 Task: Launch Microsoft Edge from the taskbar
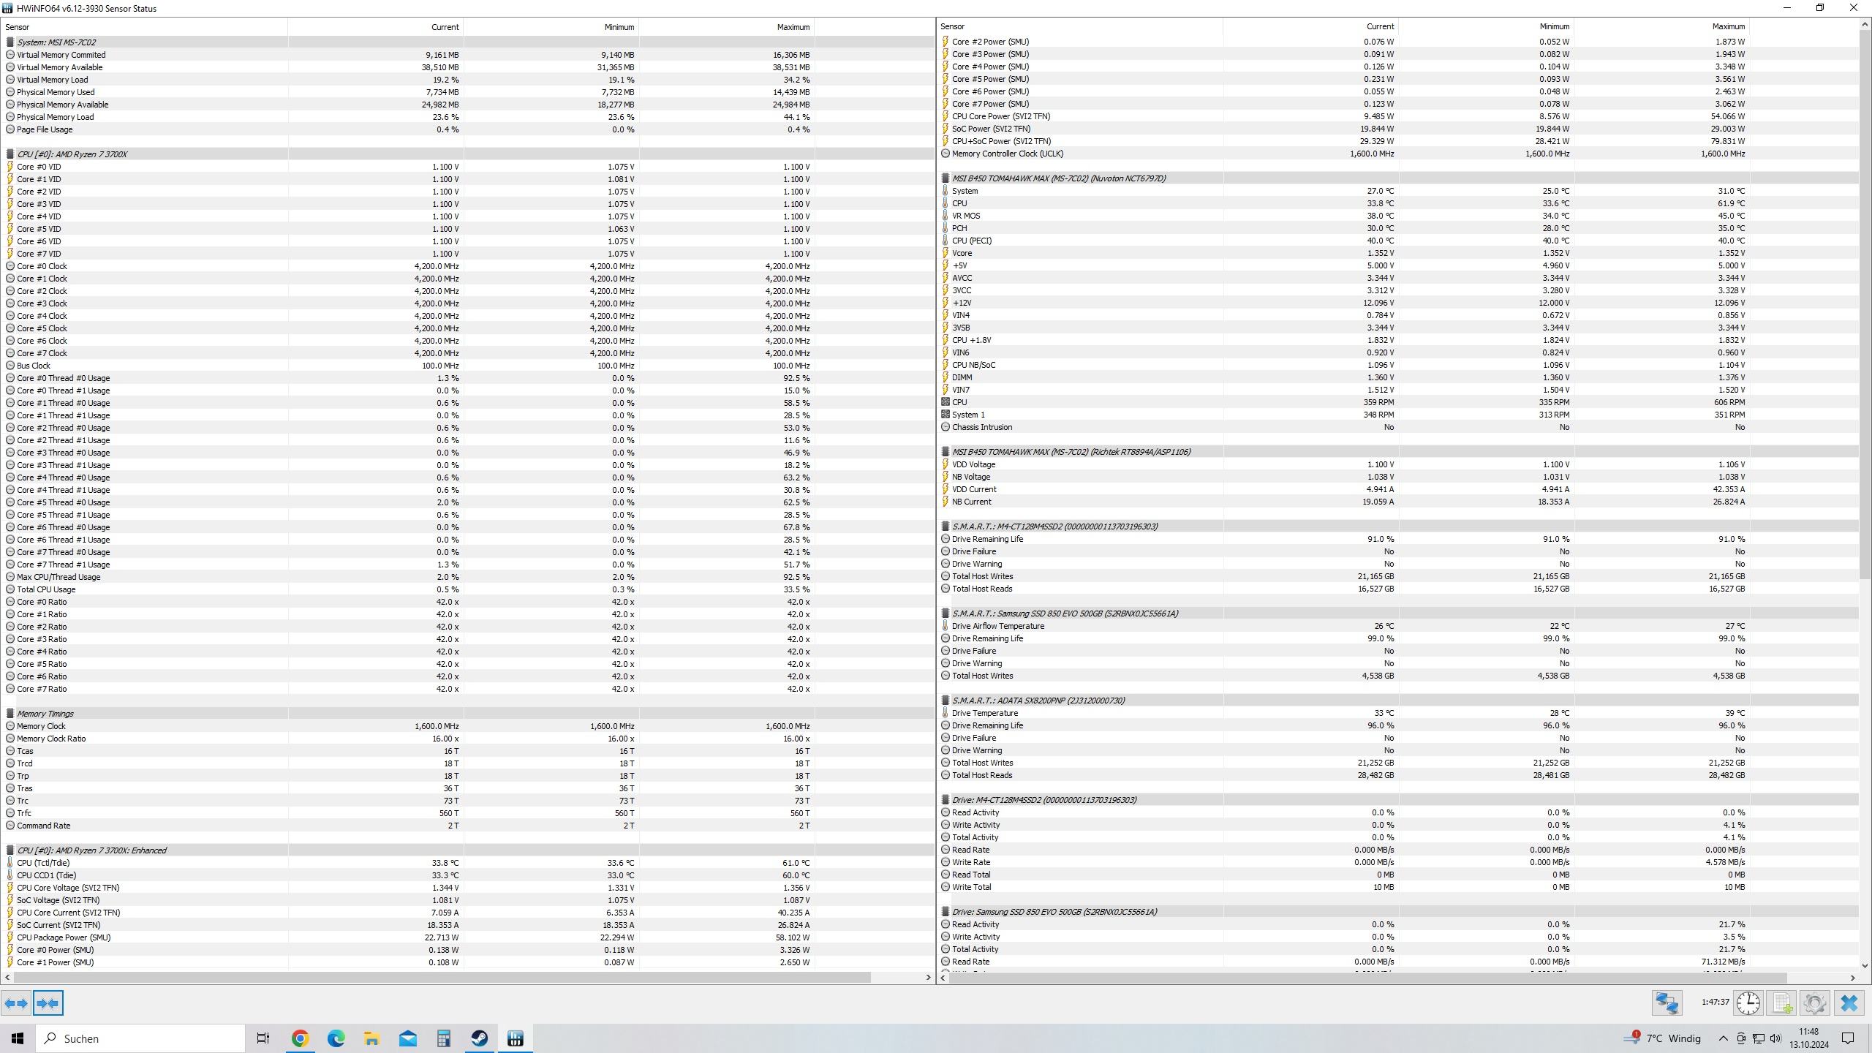click(336, 1038)
